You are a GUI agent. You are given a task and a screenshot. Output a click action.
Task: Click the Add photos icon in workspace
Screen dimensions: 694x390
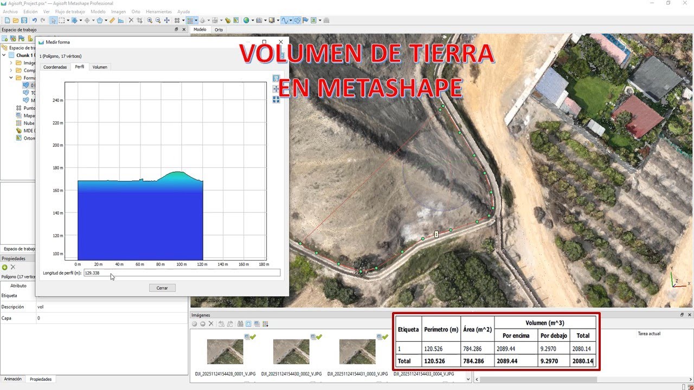point(13,38)
